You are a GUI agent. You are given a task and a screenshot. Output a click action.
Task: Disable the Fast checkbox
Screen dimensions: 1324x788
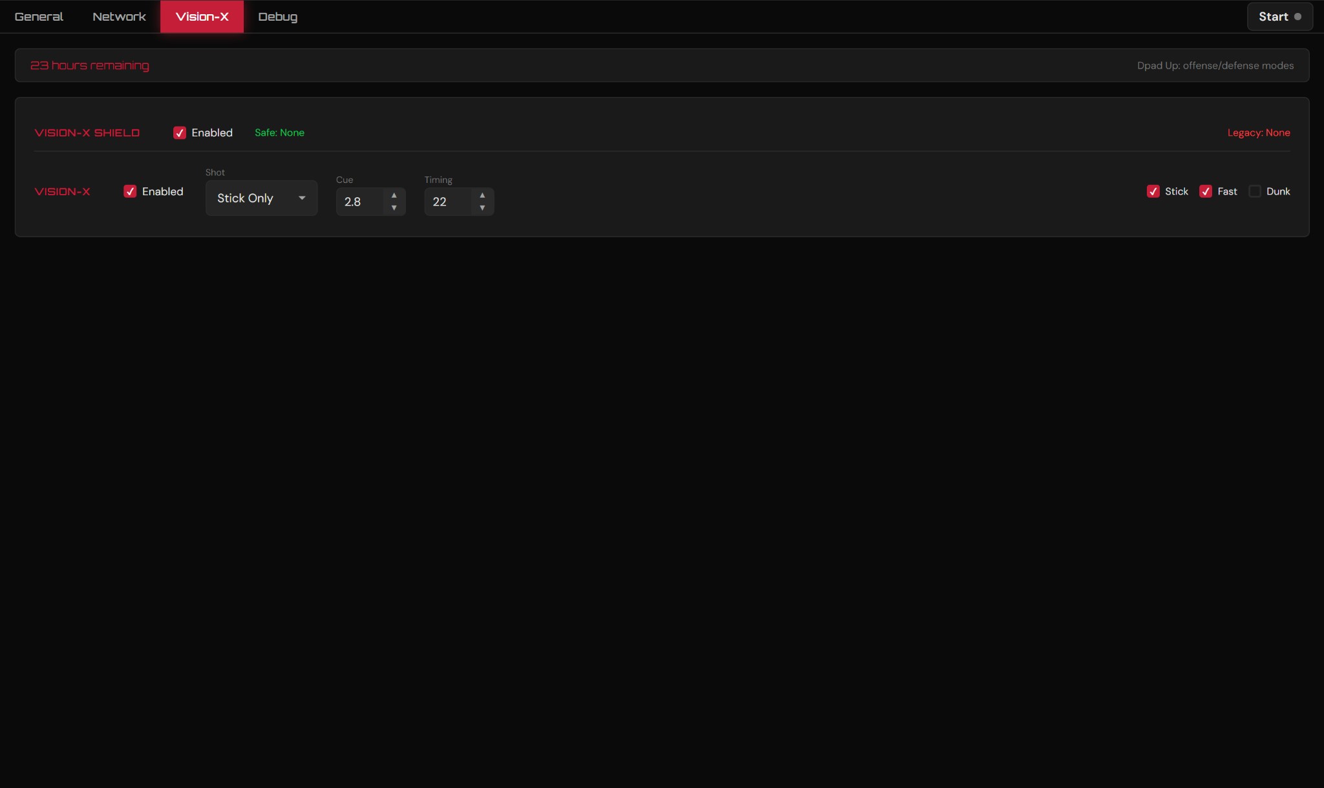(1205, 191)
